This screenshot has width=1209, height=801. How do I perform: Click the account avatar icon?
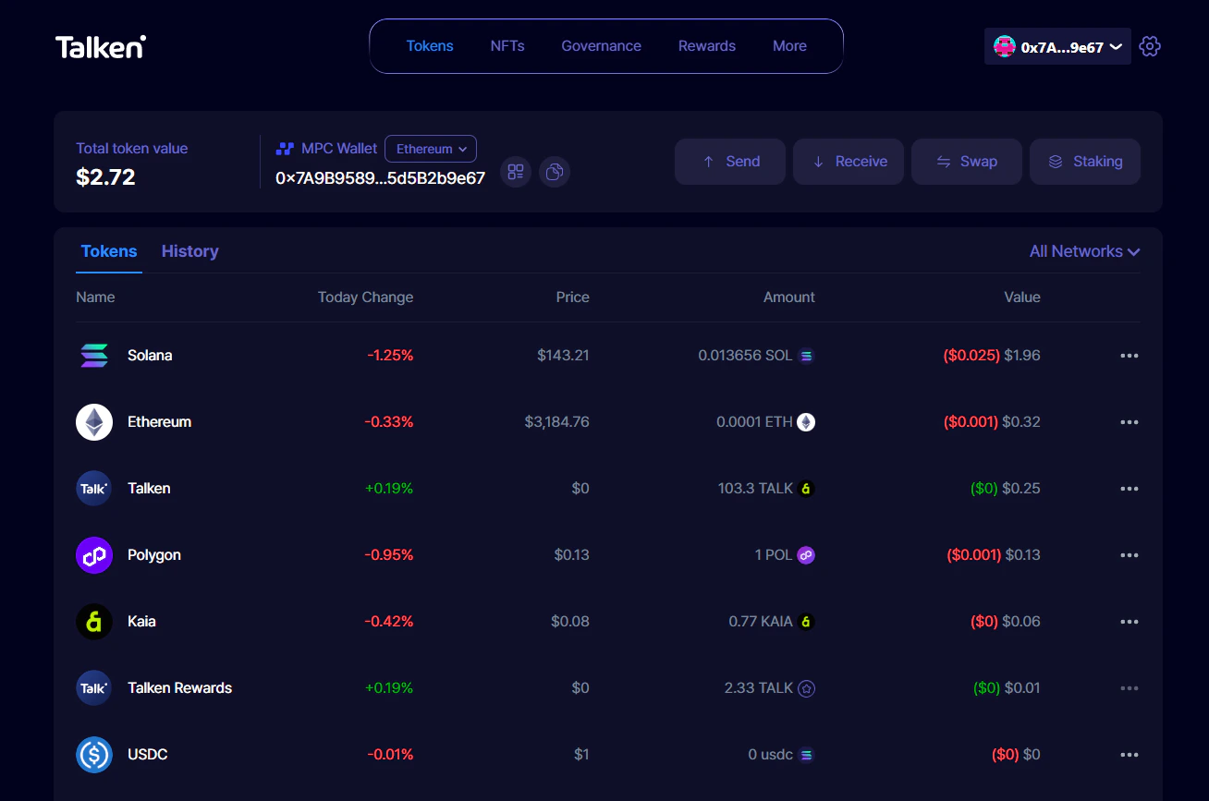pos(1005,46)
